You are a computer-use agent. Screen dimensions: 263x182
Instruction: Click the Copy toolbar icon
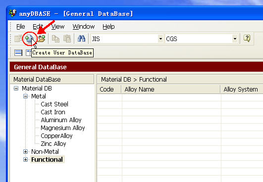(x=55, y=39)
